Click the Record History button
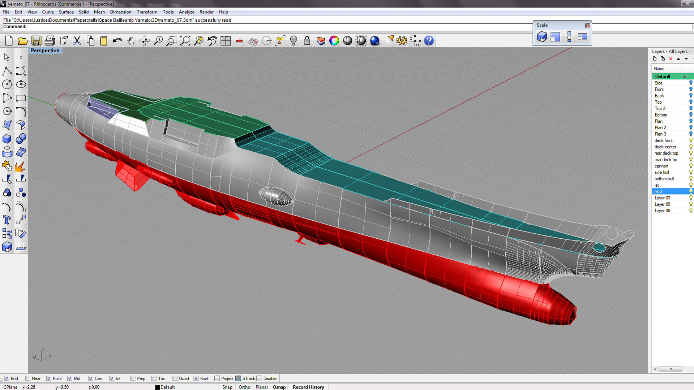Viewport: 694px width, 390px height. point(308,387)
